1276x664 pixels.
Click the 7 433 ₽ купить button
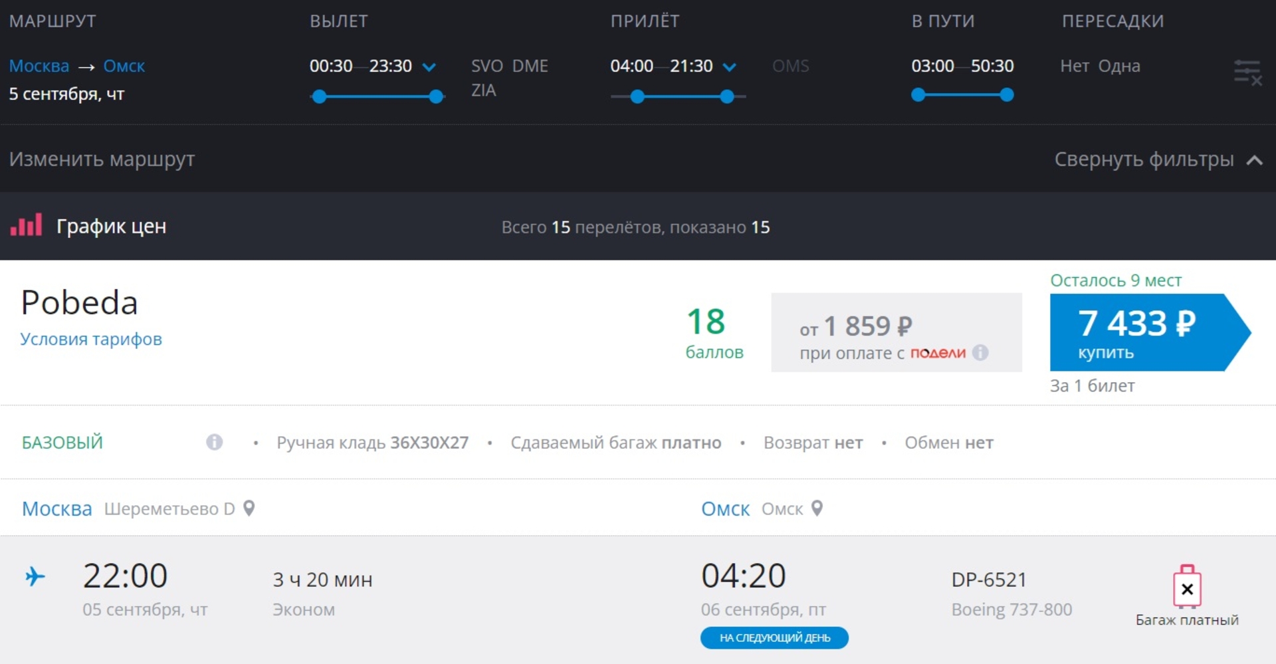point(1138,332)
